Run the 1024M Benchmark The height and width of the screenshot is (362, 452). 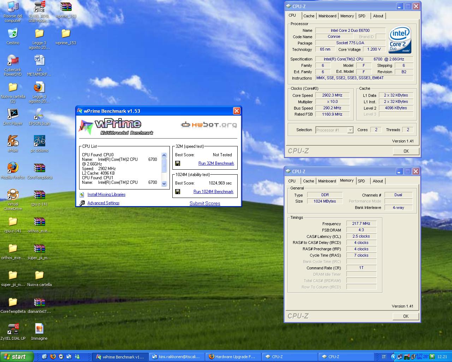213,192
